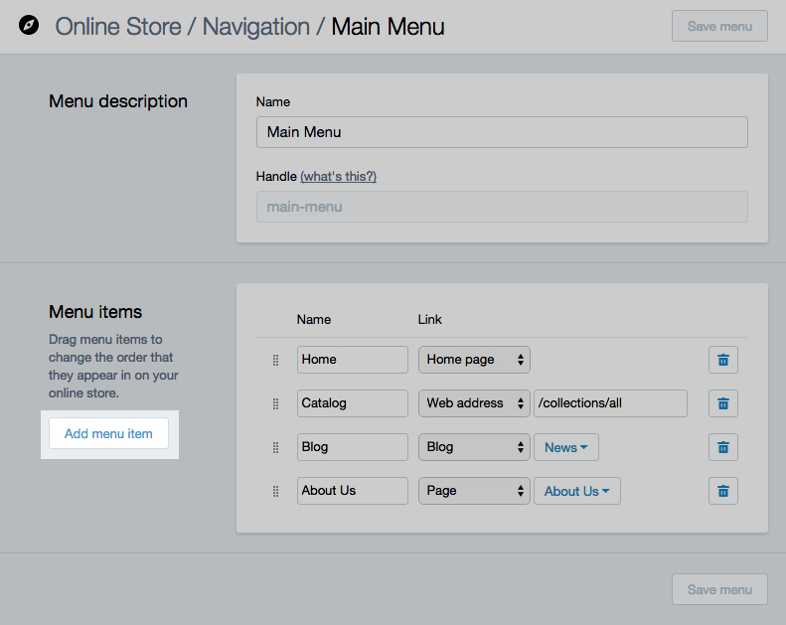Open the Page link type dropdown
This screenshot has height=625, width=786.
click(474, 491)
